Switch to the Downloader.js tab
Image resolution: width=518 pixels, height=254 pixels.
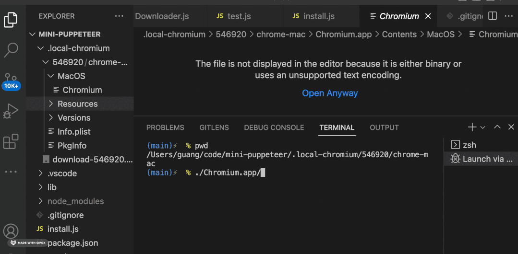(x=170, y=16)
